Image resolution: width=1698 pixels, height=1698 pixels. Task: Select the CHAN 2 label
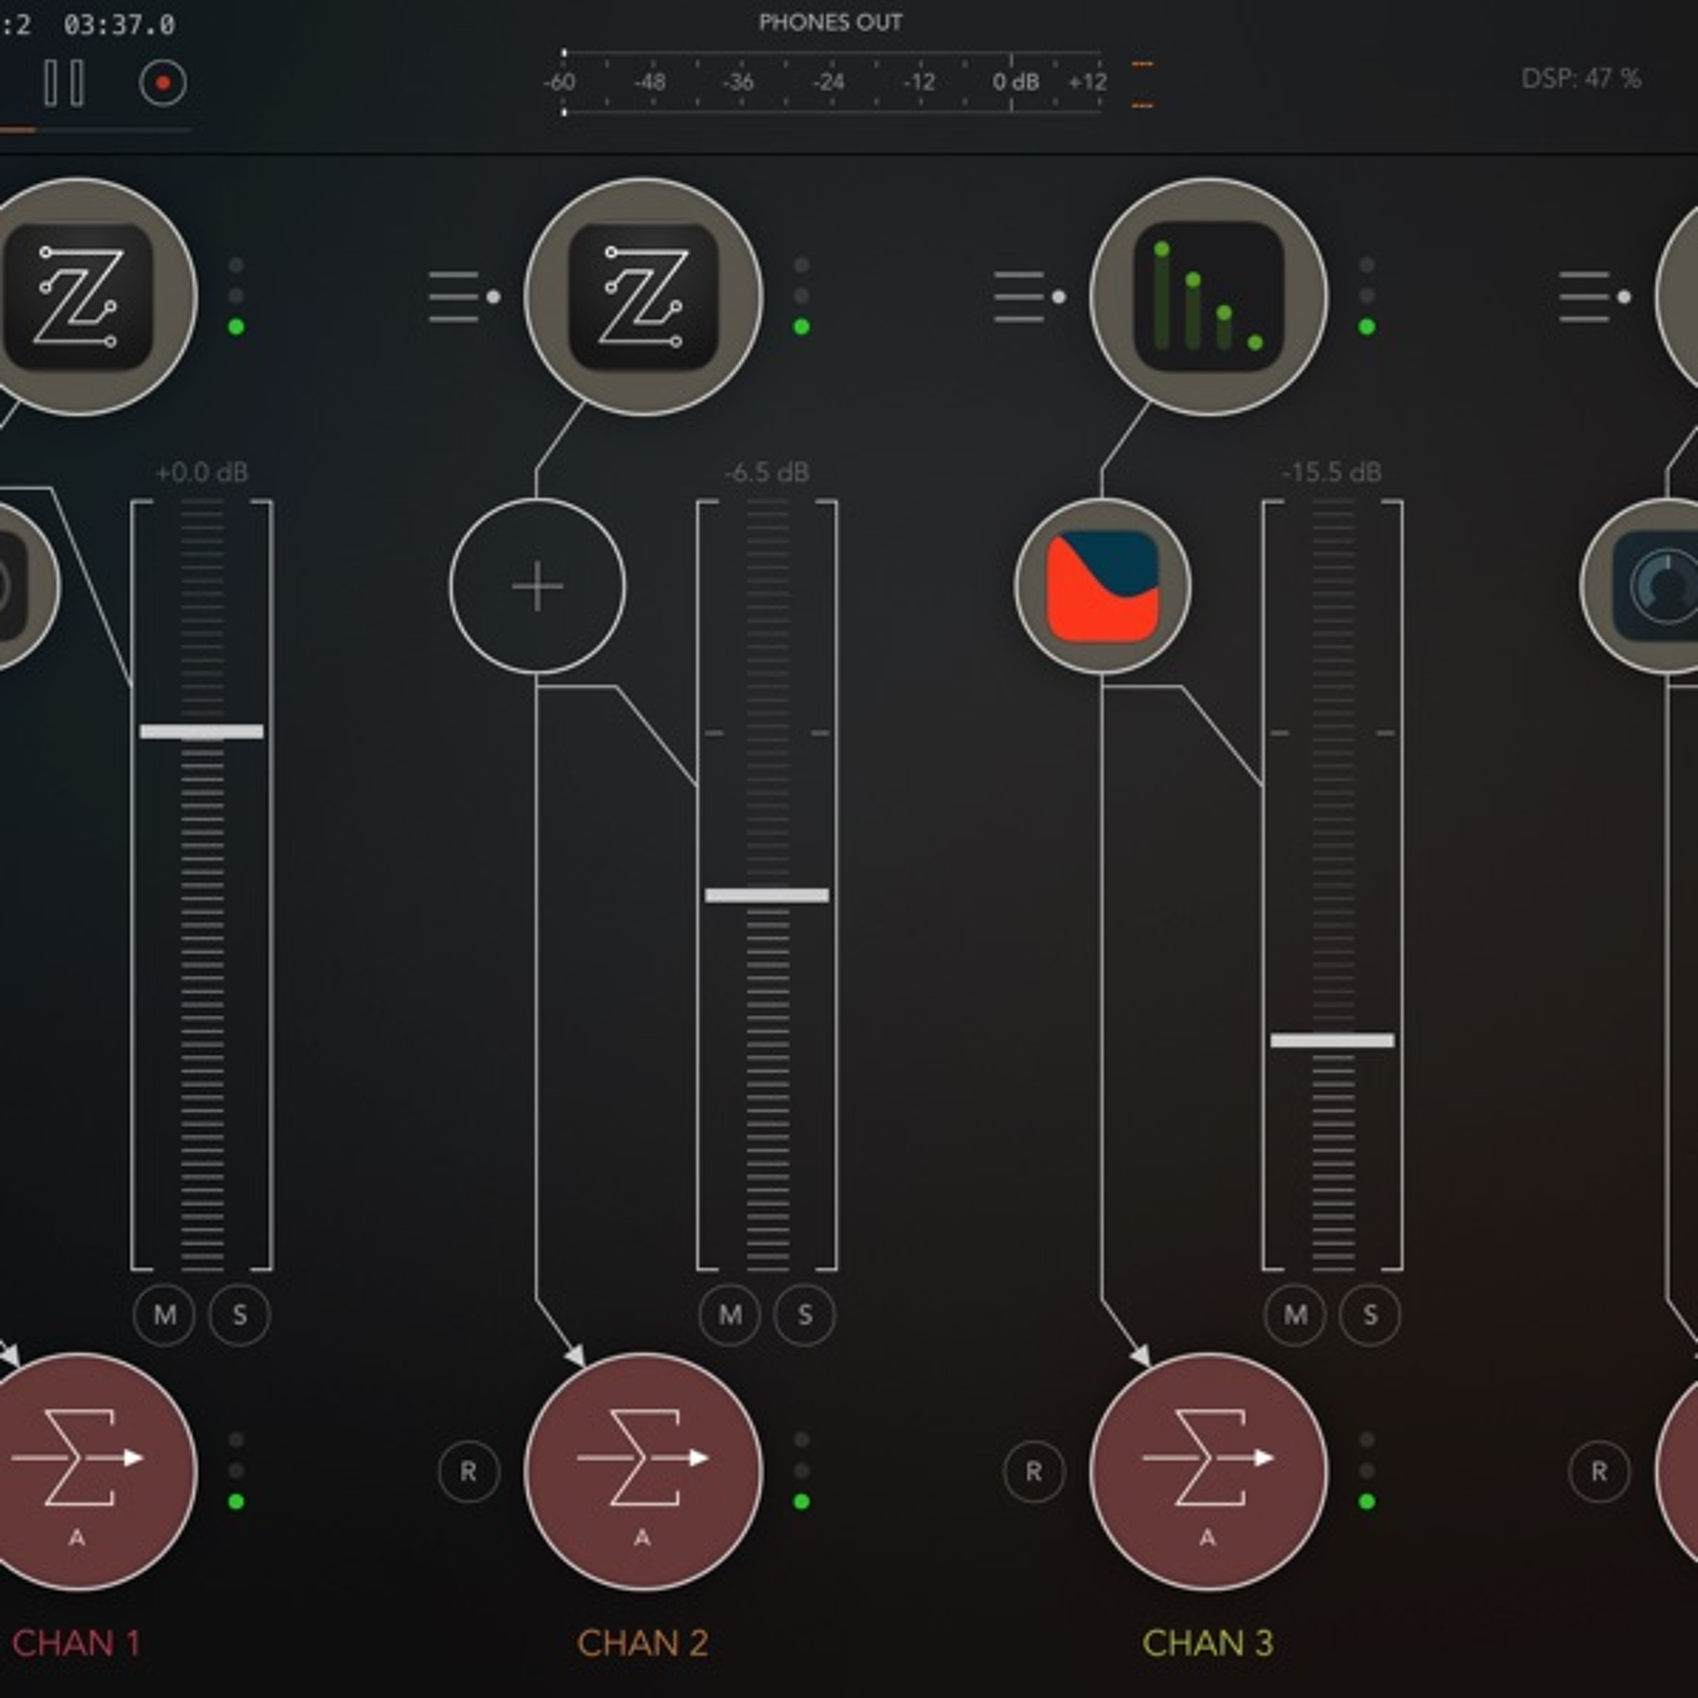(x=642, y=1643)
